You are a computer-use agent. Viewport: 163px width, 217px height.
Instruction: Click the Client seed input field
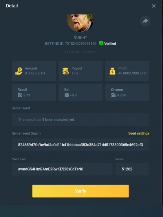coord(62,169)
